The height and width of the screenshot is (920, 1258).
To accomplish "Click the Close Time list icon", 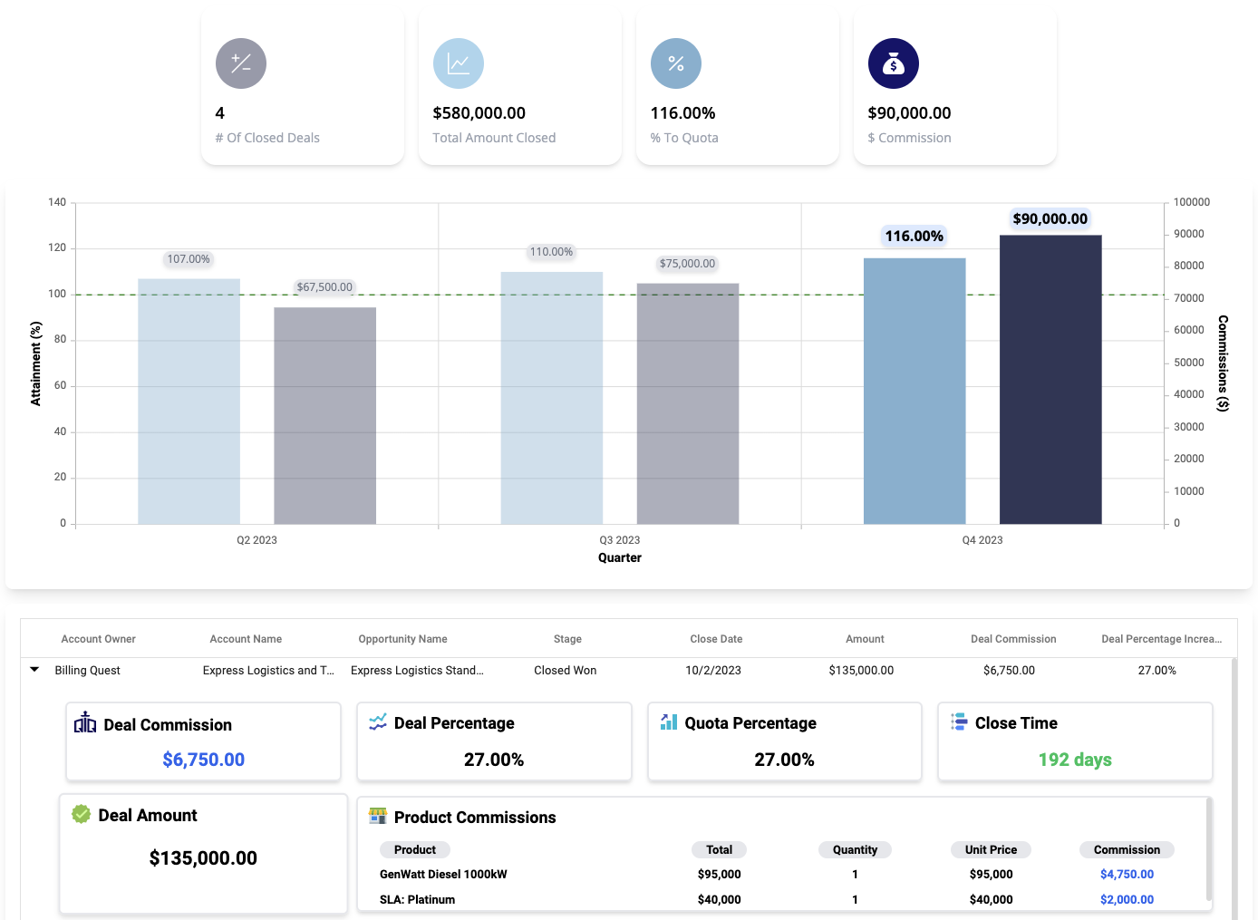I will (x=959, y=722).
